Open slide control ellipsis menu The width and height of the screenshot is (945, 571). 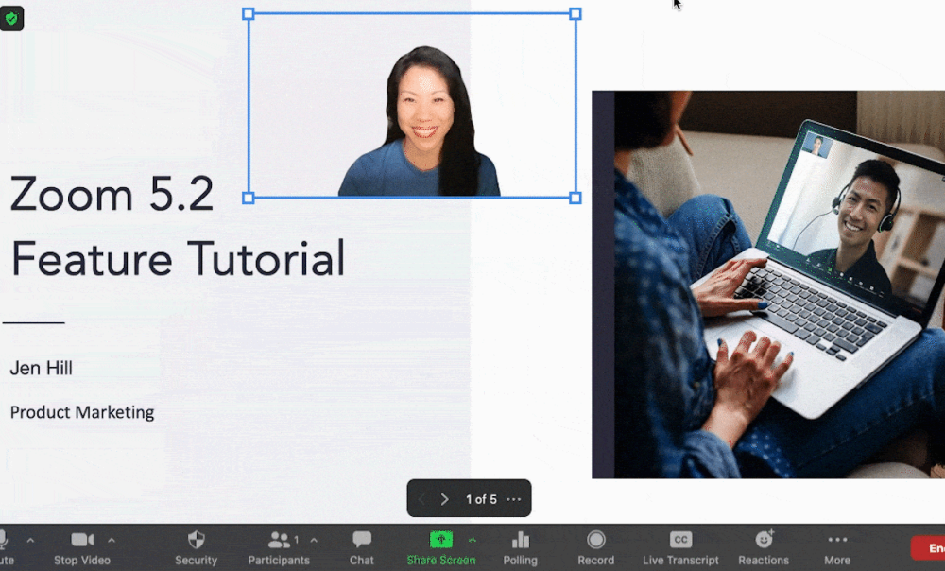514,499
